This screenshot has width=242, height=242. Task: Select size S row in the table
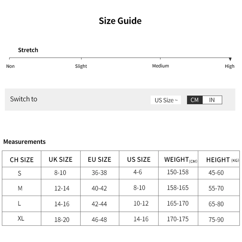(x=21, y=173)
